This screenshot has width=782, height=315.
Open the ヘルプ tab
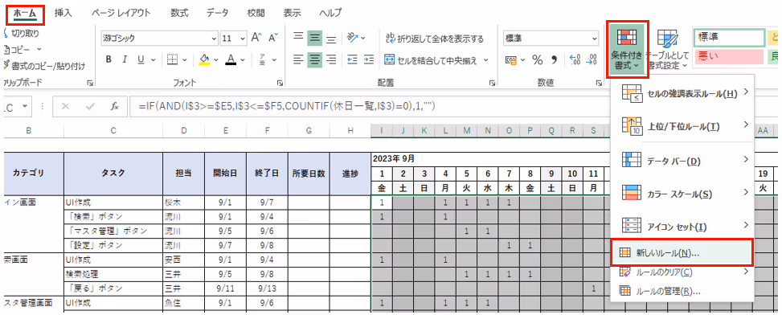(x=330, y=14)
